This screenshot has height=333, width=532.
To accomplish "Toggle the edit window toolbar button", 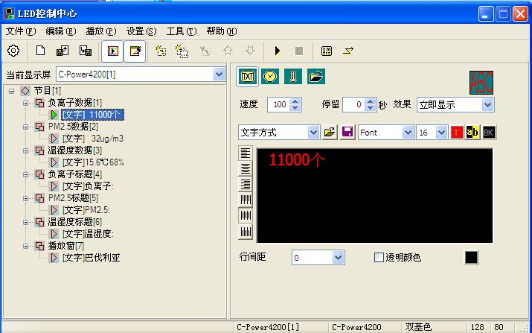I will (135, 51).
